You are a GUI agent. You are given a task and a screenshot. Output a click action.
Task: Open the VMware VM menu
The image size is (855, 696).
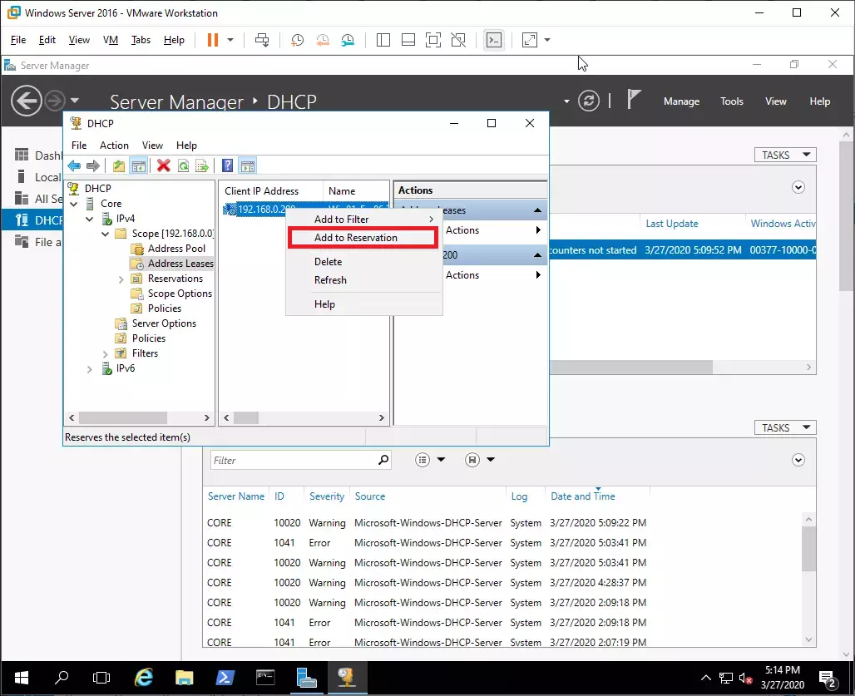pos(111,40)
